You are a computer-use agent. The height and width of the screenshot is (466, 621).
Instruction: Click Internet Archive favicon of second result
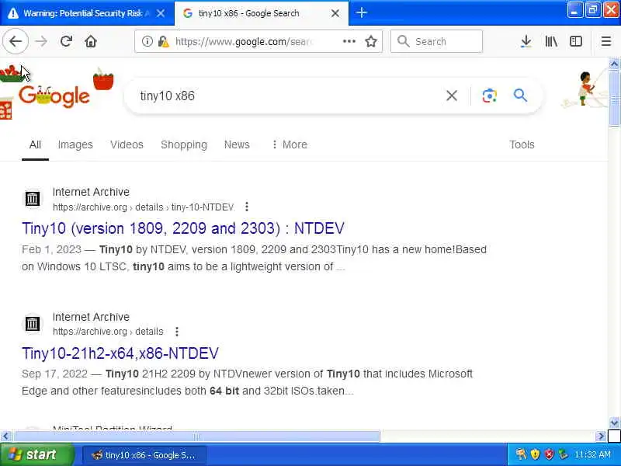coord(32,323)
